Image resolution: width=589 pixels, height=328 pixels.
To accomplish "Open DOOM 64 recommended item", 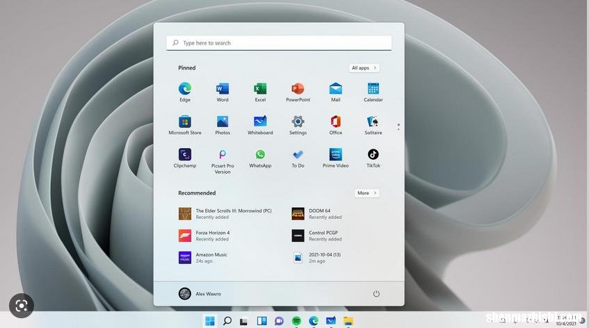I will tap(317, 214).
